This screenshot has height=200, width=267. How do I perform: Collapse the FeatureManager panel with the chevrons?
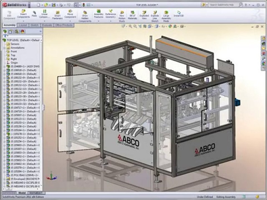[41, 31]
